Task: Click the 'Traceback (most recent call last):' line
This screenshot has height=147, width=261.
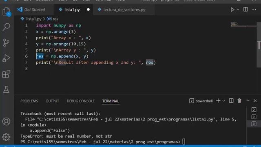Action: tap(60, 114)
